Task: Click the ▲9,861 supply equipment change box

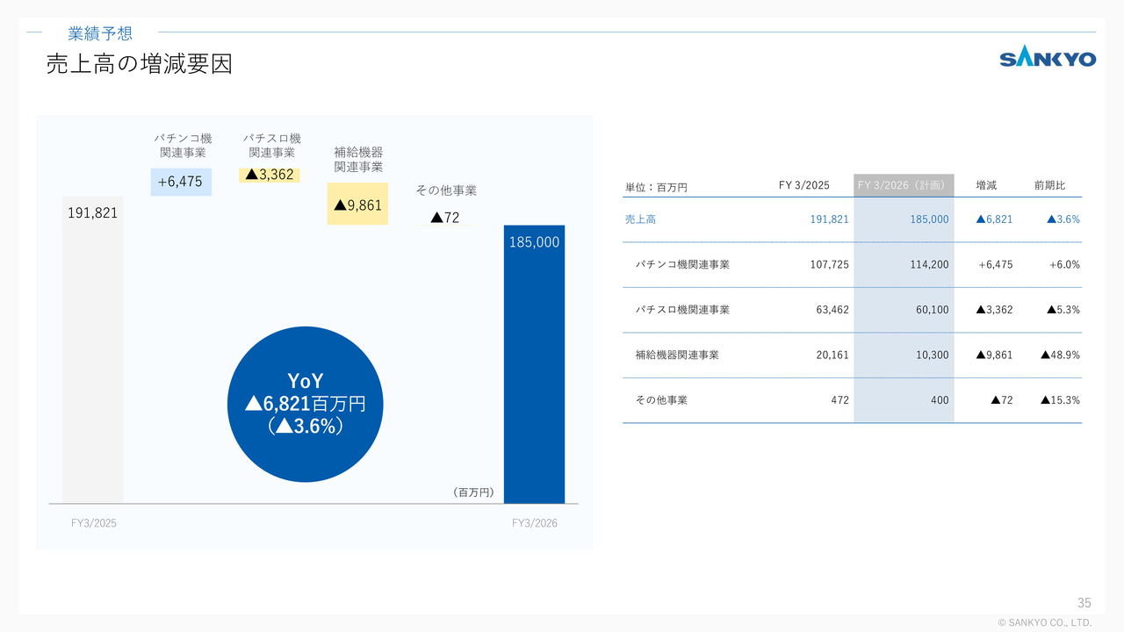Action: click(357, 205)
